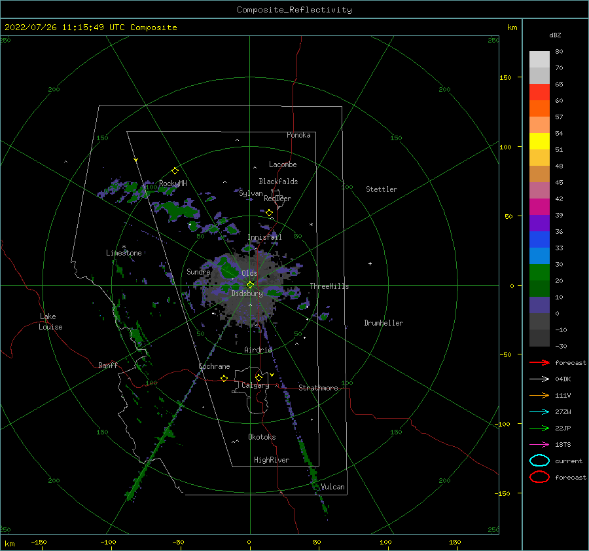Click the Ponoka label

(x=298, y=135)
